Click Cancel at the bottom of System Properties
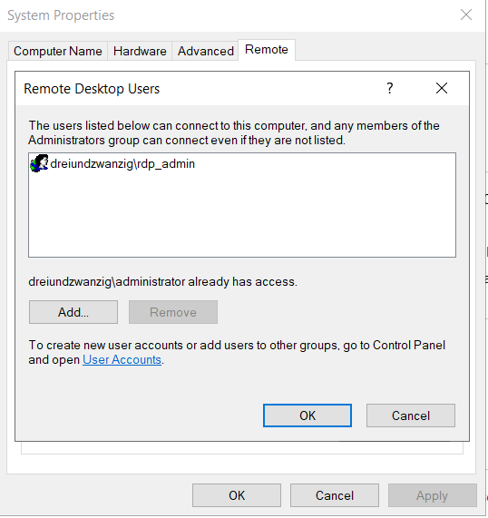The image size is (488, 518). click(x=335, y=495)
